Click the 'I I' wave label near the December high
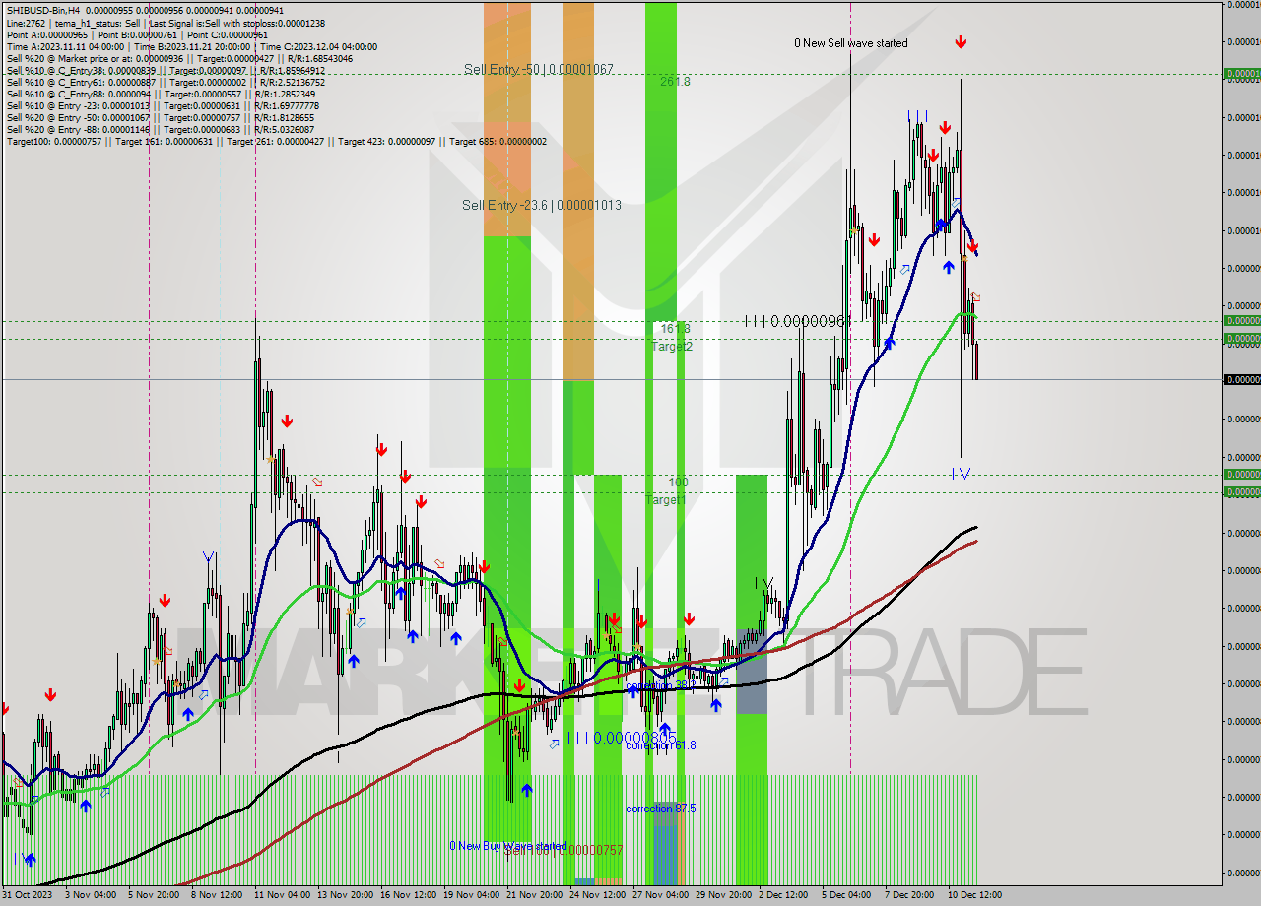This screenshot has width=1261, height=906. 917,116
